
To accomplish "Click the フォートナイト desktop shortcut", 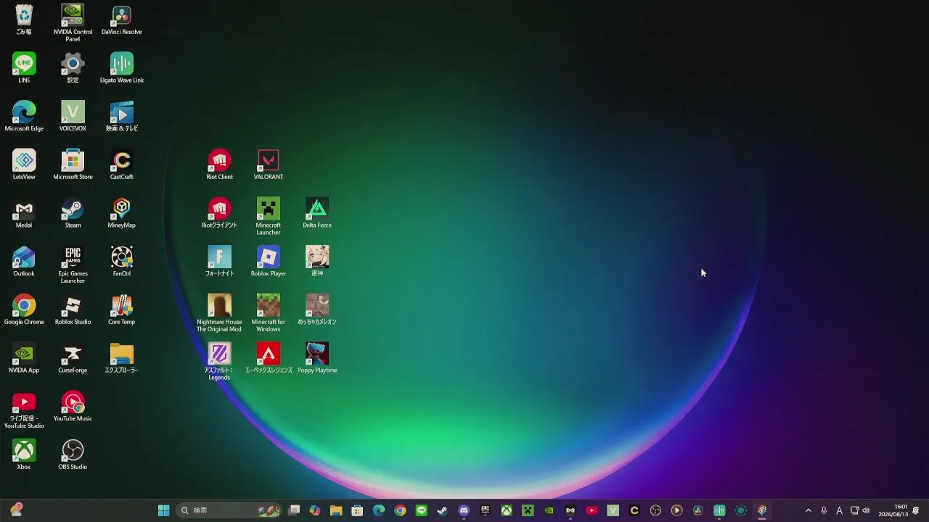I will click(219, 262).
